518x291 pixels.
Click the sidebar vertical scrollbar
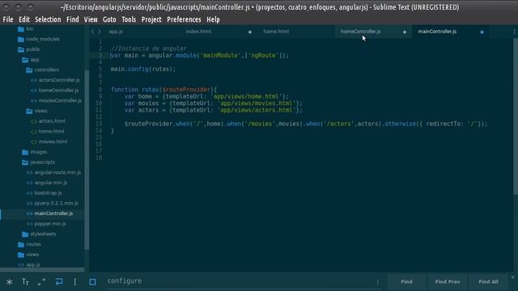coord(87,160)
